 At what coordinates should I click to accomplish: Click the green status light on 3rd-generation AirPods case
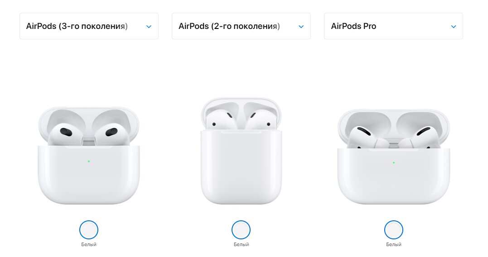click(89, 161)
